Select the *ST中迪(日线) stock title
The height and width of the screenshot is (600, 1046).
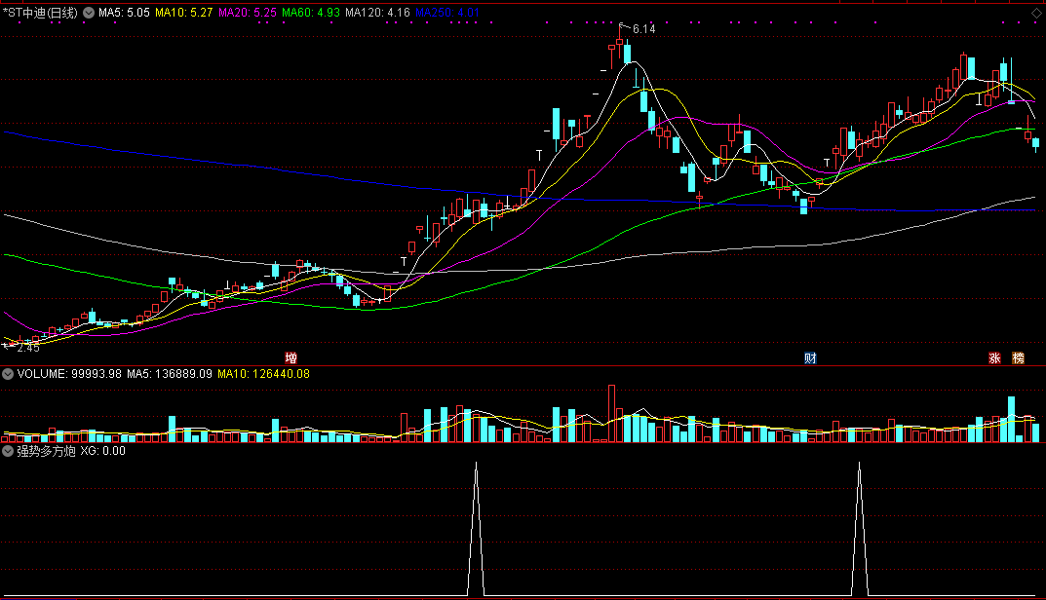point(41,13)
